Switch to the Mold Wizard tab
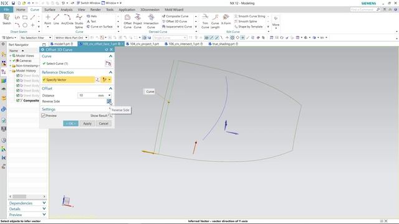 (174, 10)
